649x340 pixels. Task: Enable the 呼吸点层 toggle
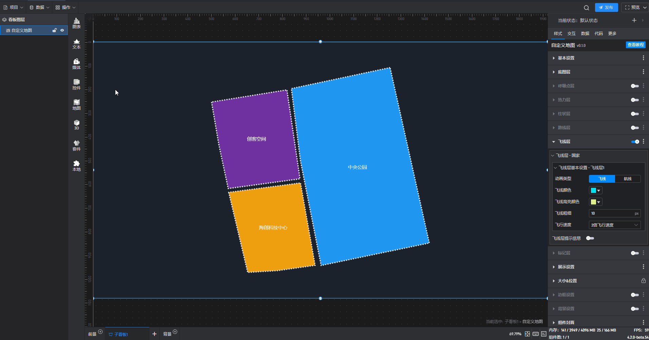click(635, 86)
